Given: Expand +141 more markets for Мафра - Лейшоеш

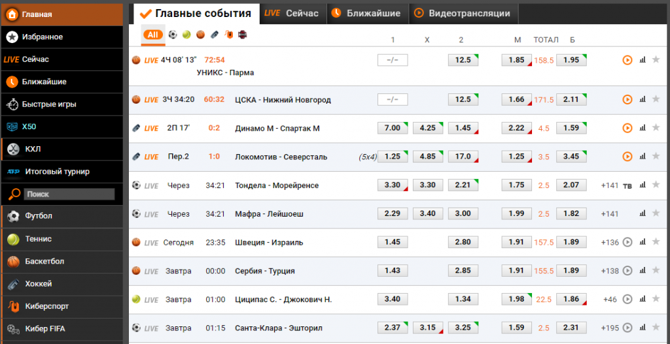Looking at the screenshot, I should [x=609, y=214].
